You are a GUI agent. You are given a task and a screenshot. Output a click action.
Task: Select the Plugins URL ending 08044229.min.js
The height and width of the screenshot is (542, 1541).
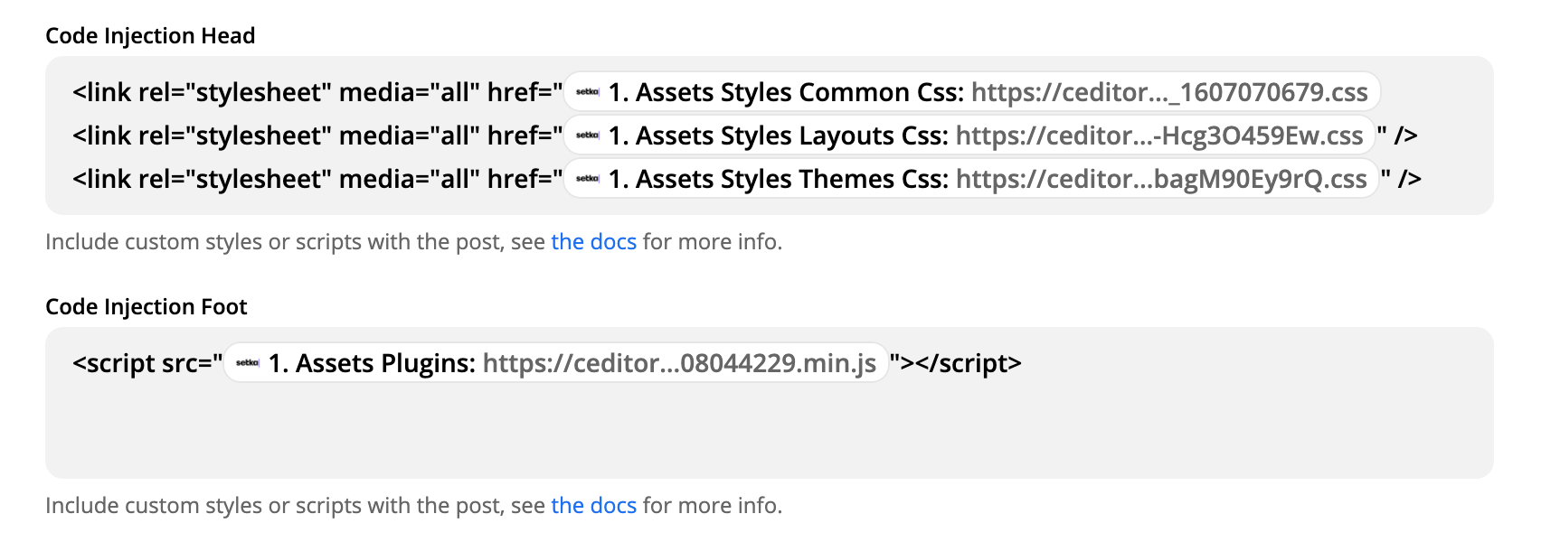678,363
